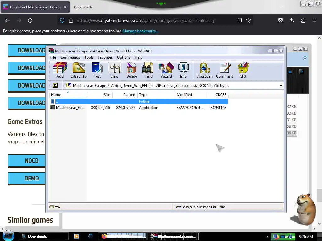
Task: Click the VirusScan toolbar icon
Action: click(204, 70)
